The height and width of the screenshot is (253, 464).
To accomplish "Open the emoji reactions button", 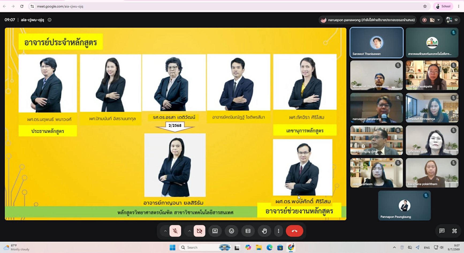I will (x=231, y=231).
